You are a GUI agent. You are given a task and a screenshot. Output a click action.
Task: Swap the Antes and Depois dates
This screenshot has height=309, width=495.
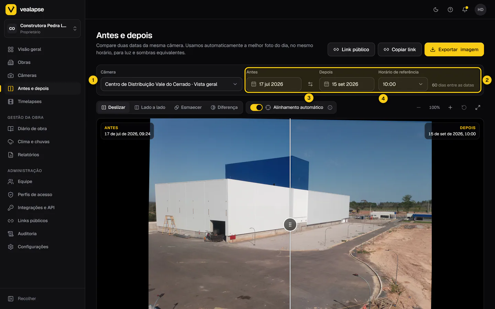point(310,84)
